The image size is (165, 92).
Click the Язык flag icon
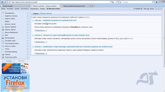[x=148, y=9]
